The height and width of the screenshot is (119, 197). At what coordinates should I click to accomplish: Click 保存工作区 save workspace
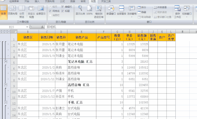177,12
